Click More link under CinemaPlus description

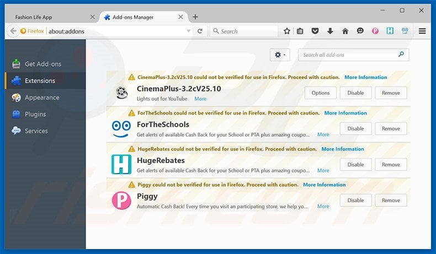200,99
